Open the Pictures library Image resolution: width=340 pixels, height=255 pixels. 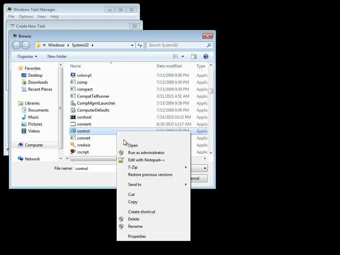tap(35, 124)
